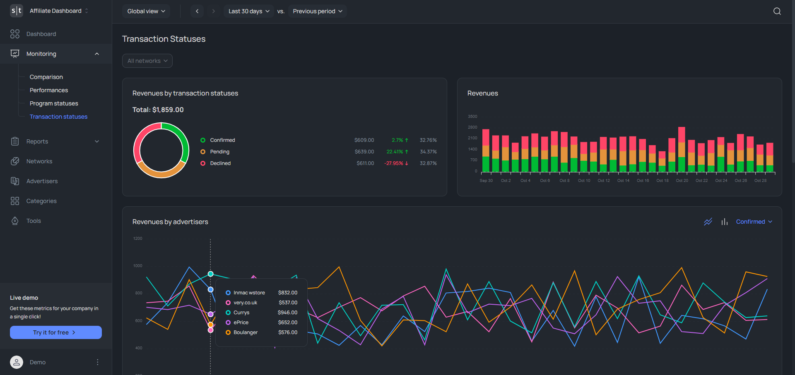Viewport: 795px width, 375px height.
Task: Click the Total: $1,859.00 text
Action: pos(158,110)
